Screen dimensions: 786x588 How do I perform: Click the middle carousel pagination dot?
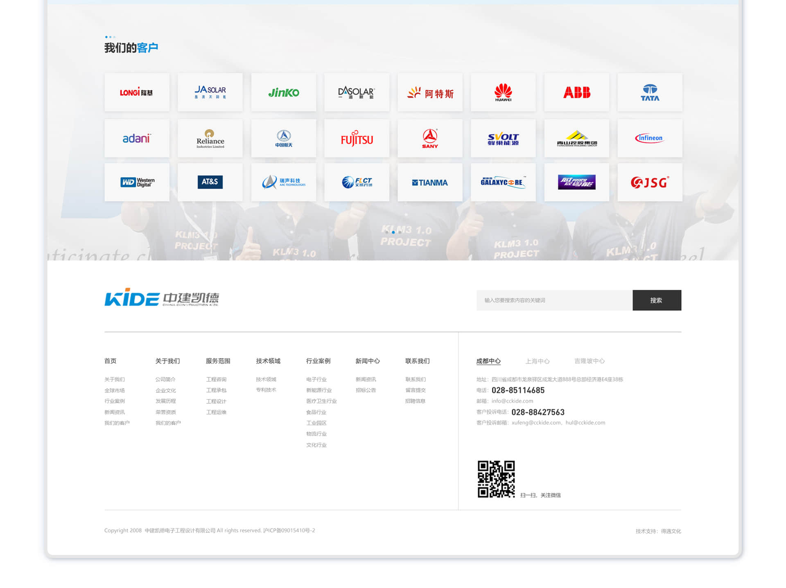coord(393,232)
